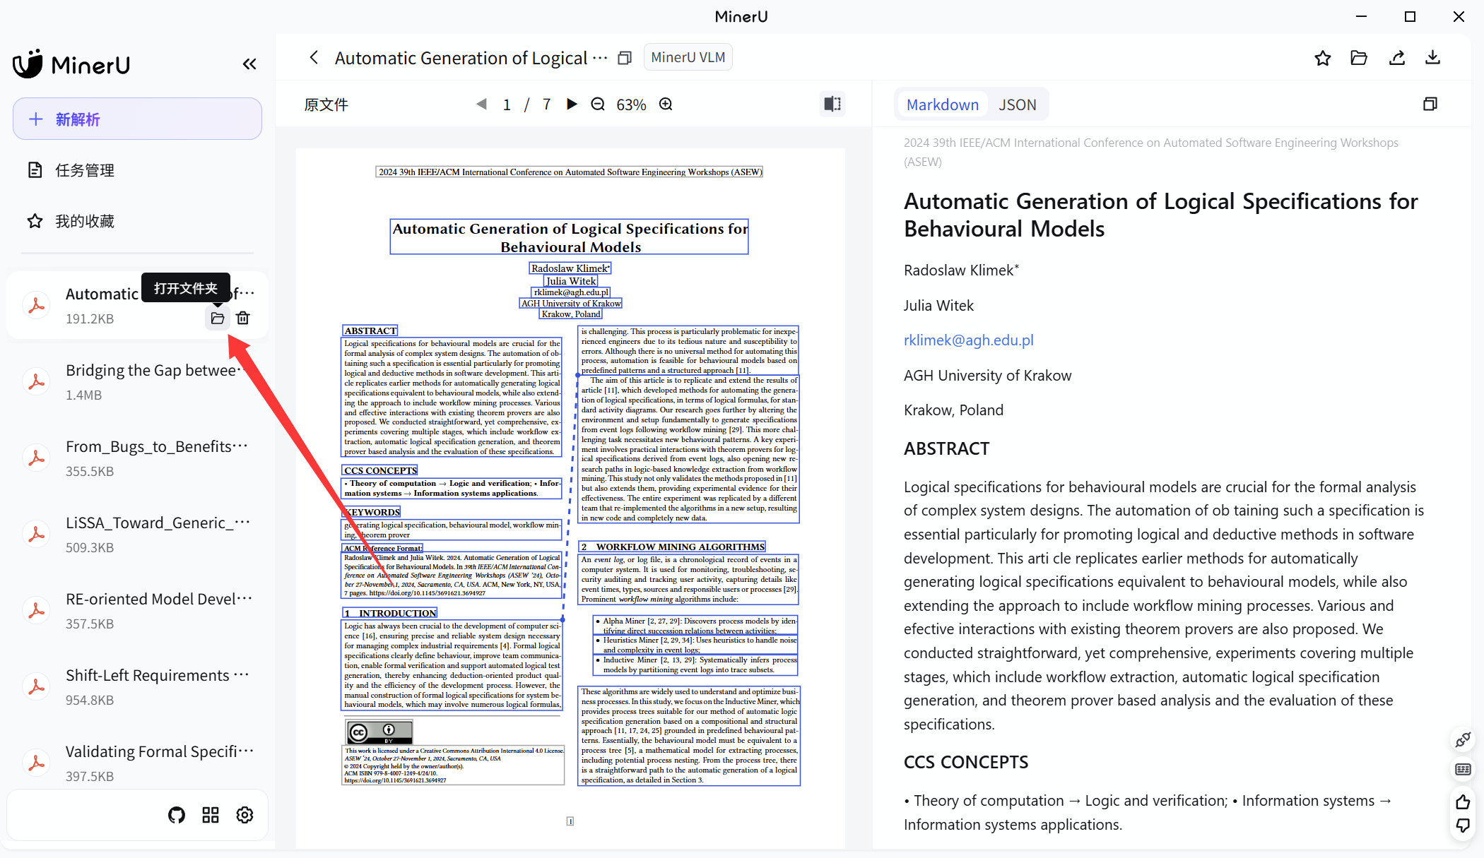This screenshot has width=1484, height=858.
Task: Give thumbs-up feedback
Action: coord(1463,802)
